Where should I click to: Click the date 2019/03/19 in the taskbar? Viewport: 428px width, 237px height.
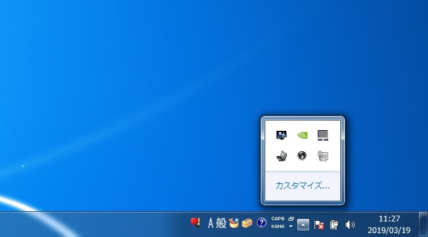[389, 231]
